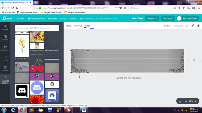The height and width of the screenshot is (113, 202).
Task: Open the Filtro option
Action: pyautogui.click(x=68, y=26)
